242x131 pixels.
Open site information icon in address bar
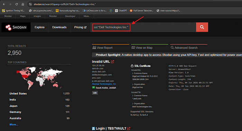coord(30,4)
